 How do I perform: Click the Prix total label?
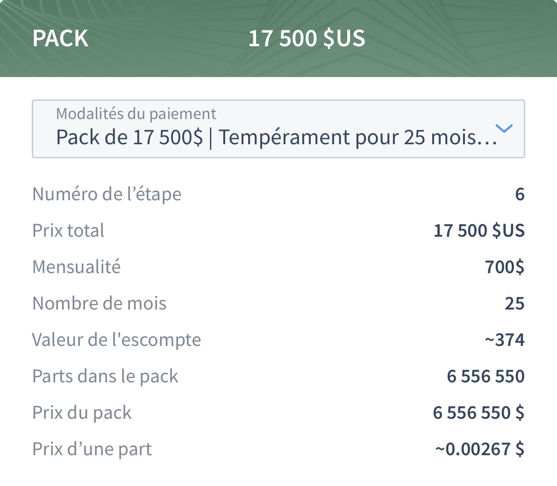[x=68, y=230]
